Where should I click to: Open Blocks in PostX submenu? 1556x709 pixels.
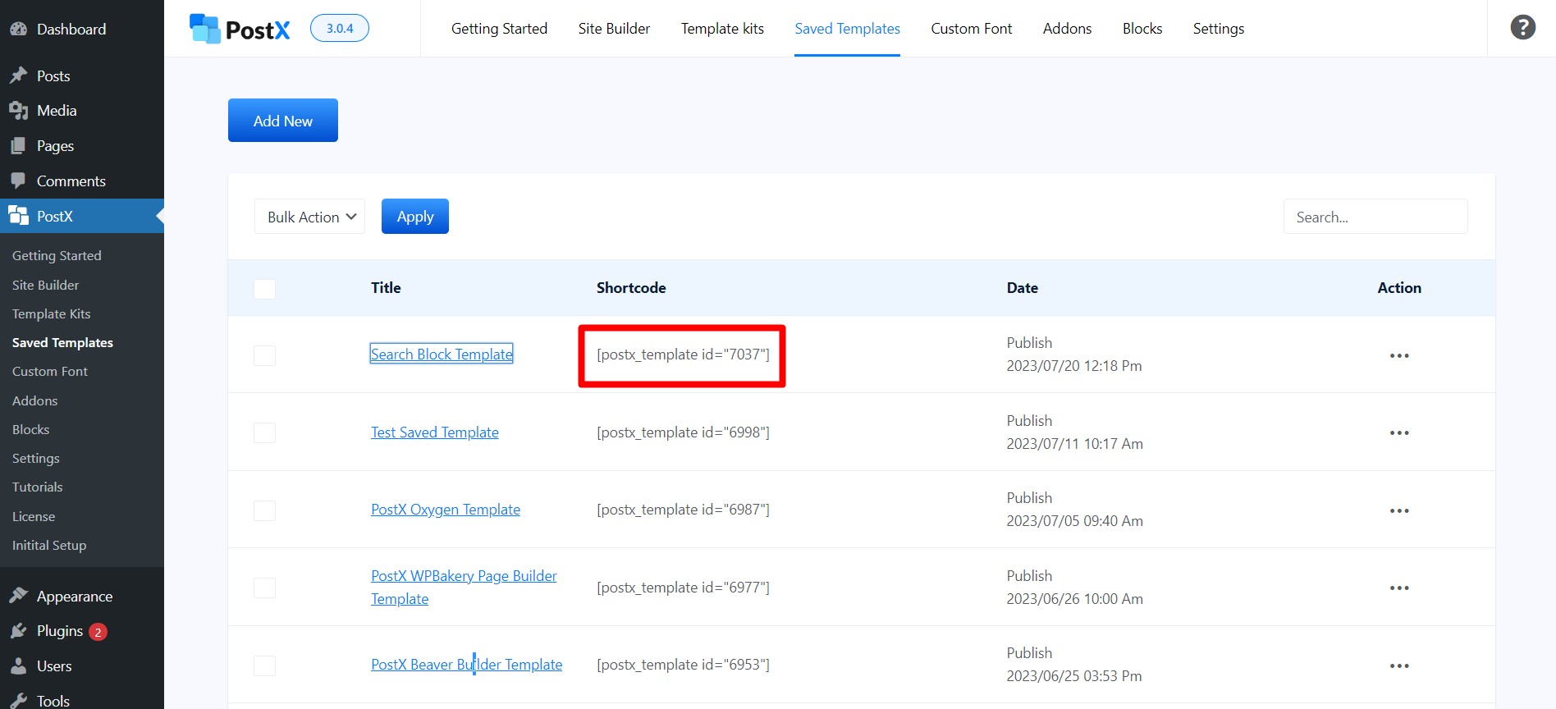31,429
